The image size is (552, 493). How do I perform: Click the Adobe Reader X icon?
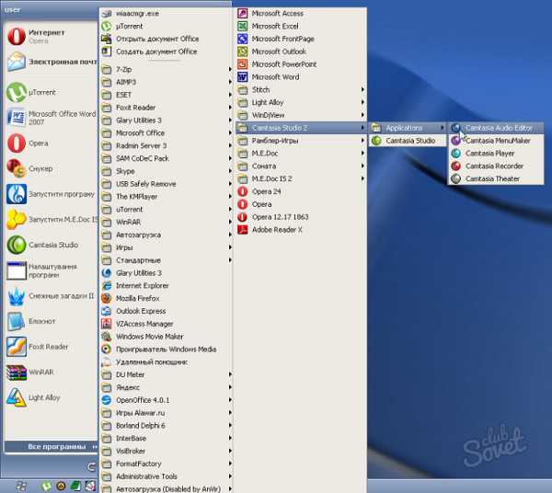(243, 229)
